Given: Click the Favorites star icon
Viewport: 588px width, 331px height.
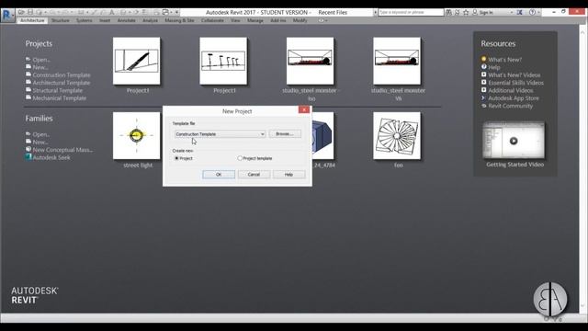Looking at the screenshot, I should click(x=466, y=12).
